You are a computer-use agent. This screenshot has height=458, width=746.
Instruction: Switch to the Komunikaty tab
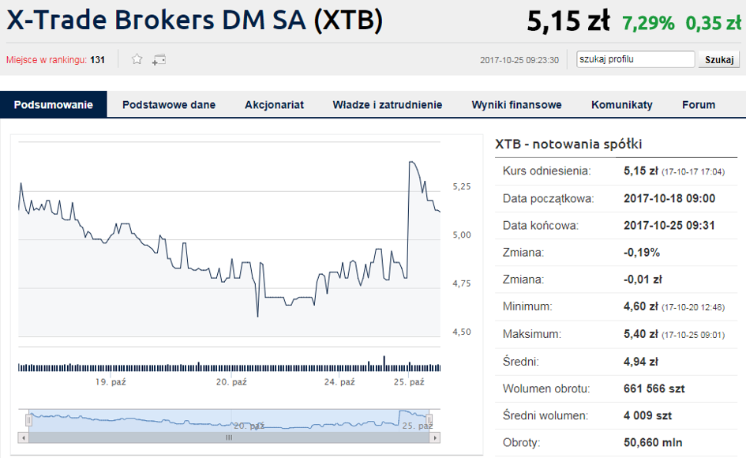pos(622,105)
